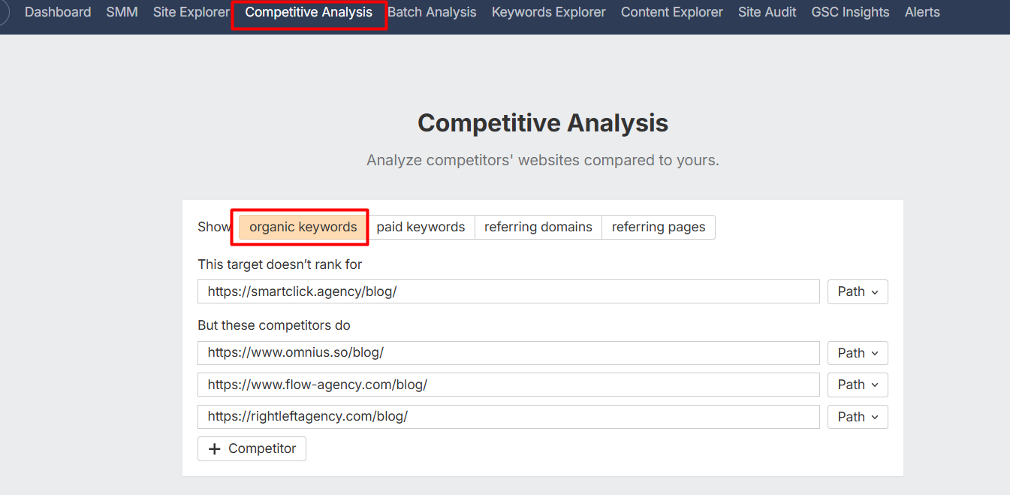The height and width of the screenshot is (495, 1010).
Task: Go to Site Explorer
Action: point(191,12)
